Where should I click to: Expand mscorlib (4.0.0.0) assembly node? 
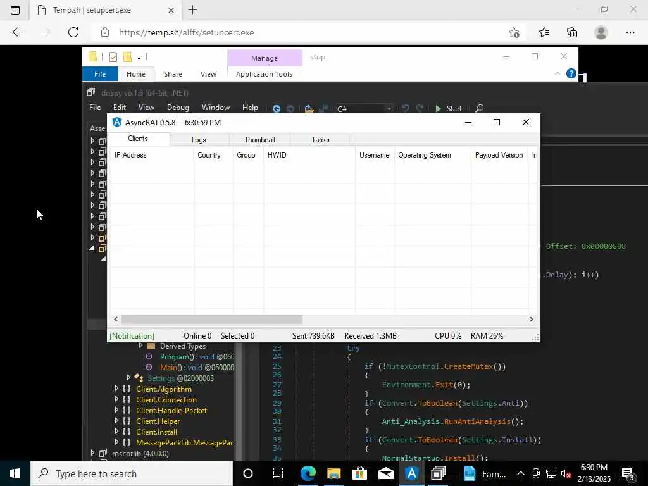click(x=92, y=453)
